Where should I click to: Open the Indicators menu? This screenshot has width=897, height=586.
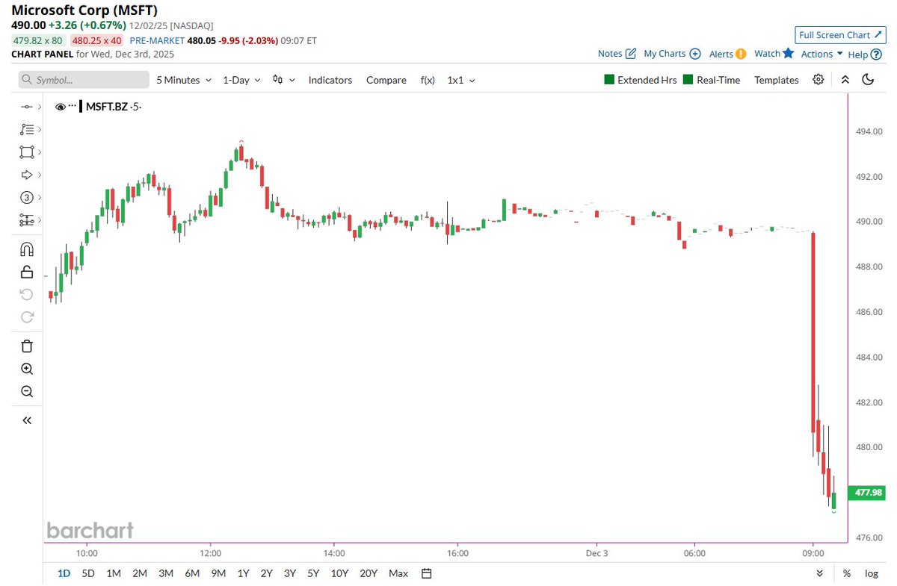tap(330, 80)
